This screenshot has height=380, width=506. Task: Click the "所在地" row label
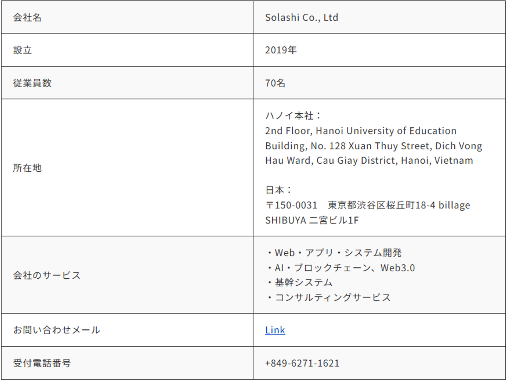tap(27, 168)
